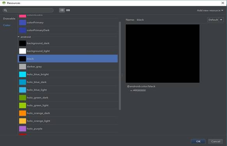Confirm with the OK button
This screenshot has height=146, width=227.
198,141
